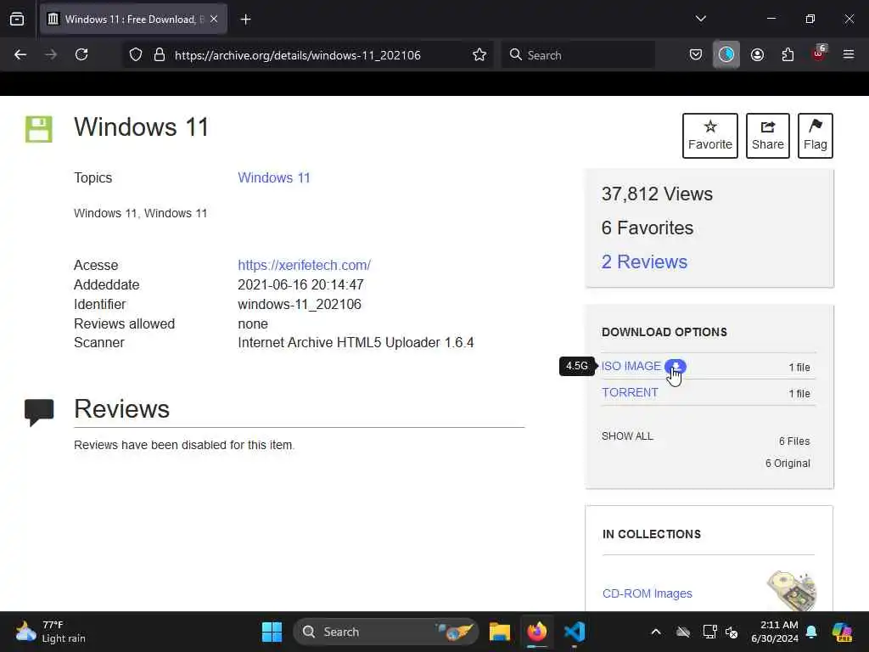Click the 6 Favorites text

coord(648,228)
